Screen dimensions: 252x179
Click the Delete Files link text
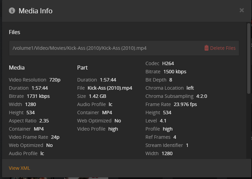(223, 48)
